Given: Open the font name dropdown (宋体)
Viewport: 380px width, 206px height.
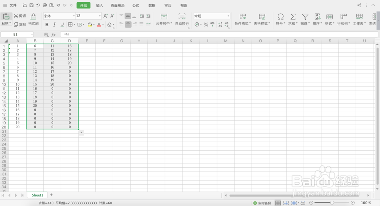Looking at the screenshot, I should click(74, 16).
